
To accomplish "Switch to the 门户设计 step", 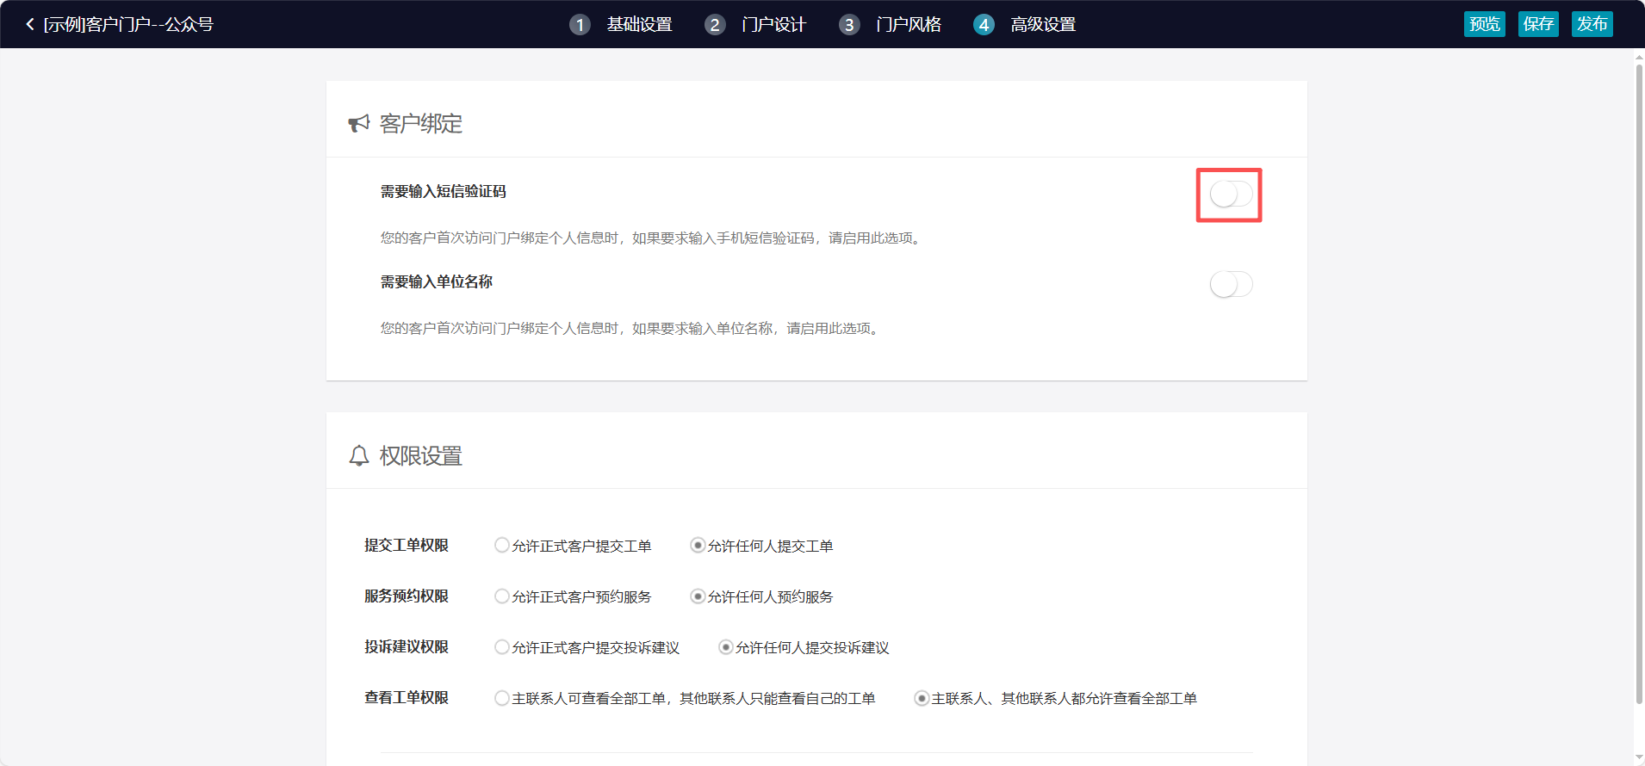I will (x=773, y=24).
